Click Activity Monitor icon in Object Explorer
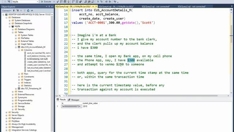 pyautogui.click(x=32, y=11)
